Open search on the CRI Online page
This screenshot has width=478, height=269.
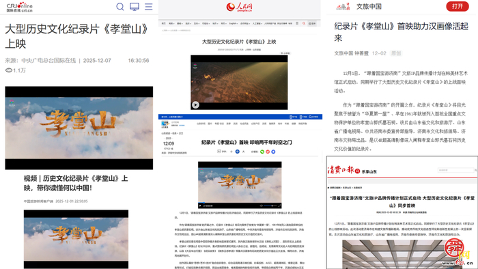tap(120, 6)
